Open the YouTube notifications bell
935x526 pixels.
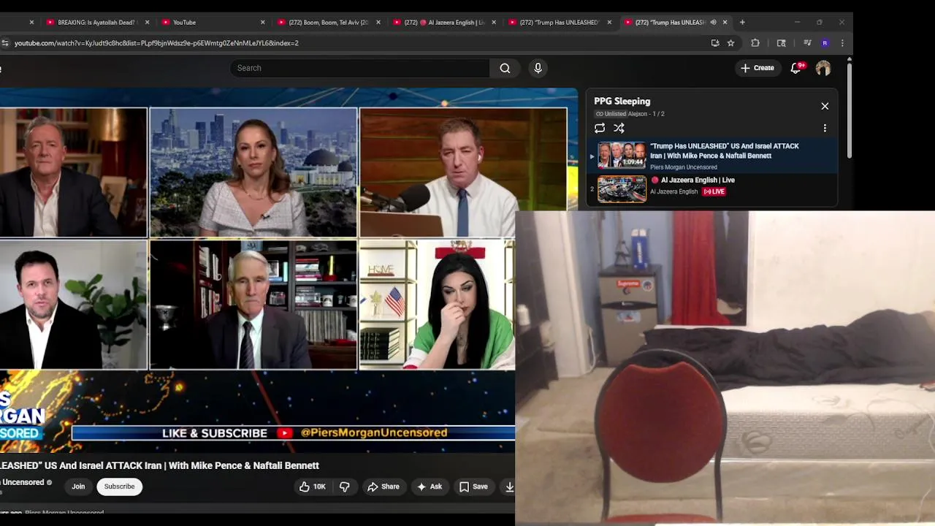[796, 68]
